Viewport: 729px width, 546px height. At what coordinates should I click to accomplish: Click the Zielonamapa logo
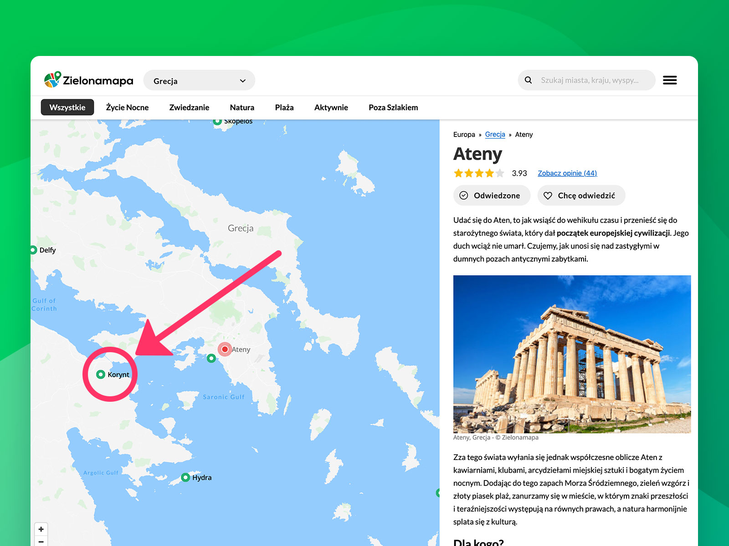coord(89,80)
